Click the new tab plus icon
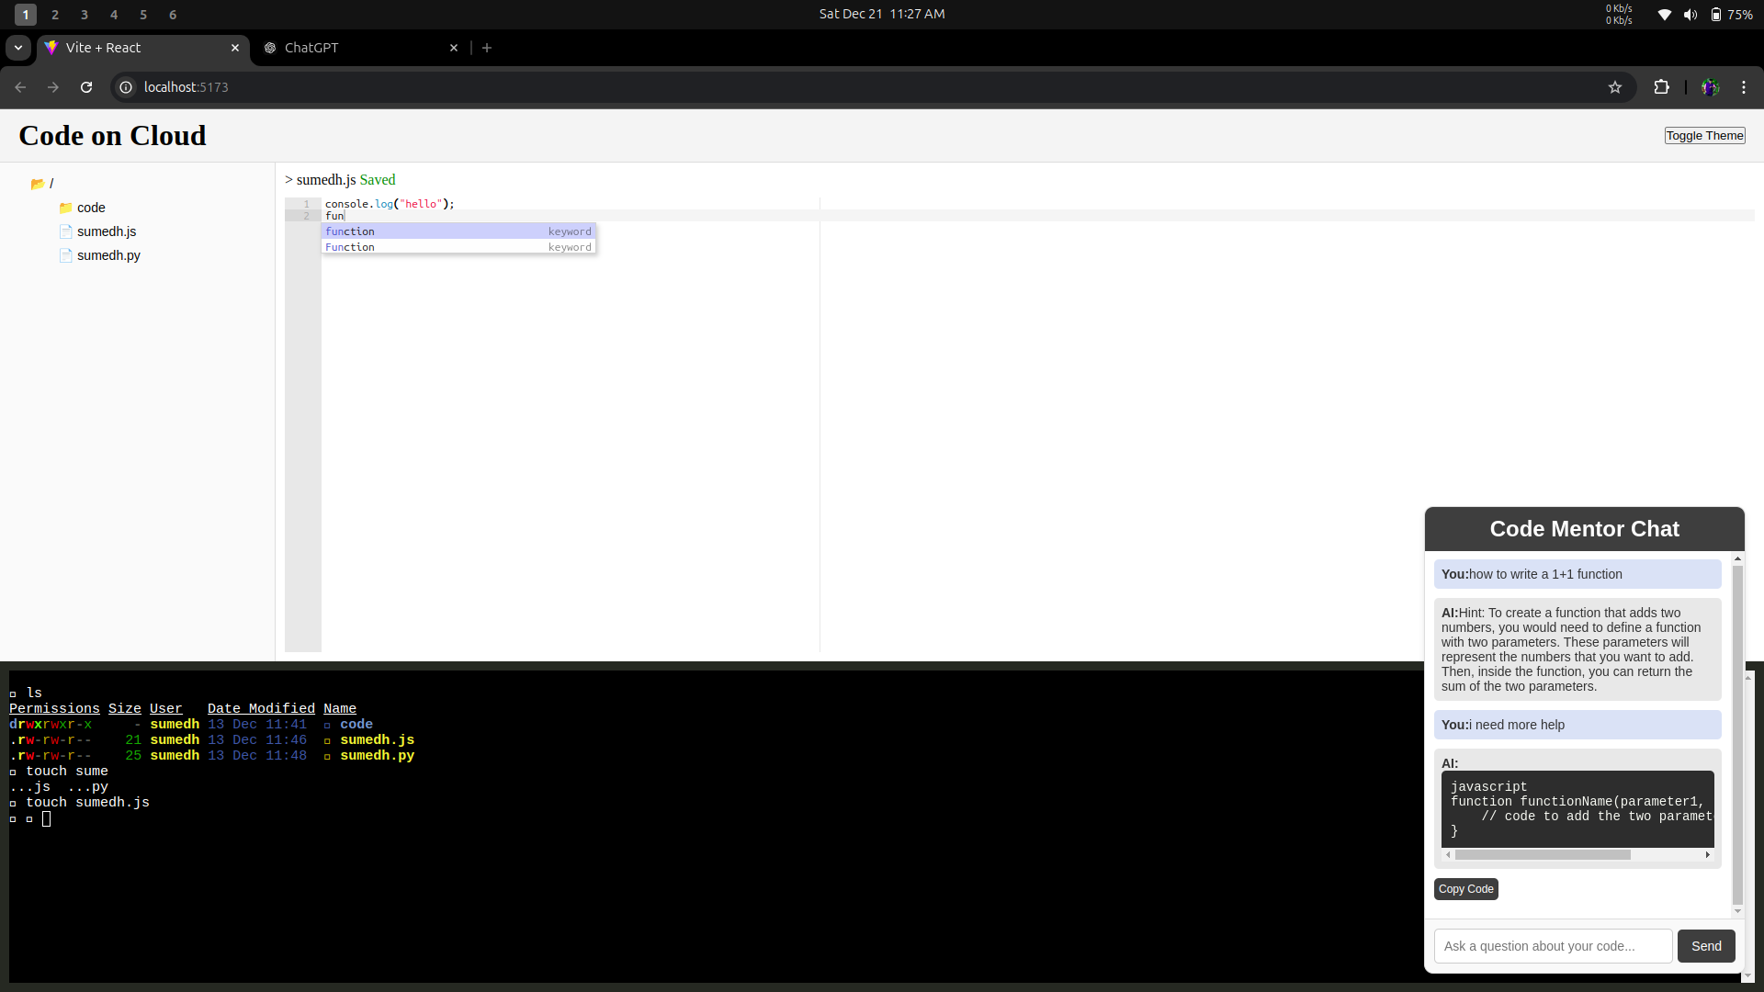 point(487,48)
